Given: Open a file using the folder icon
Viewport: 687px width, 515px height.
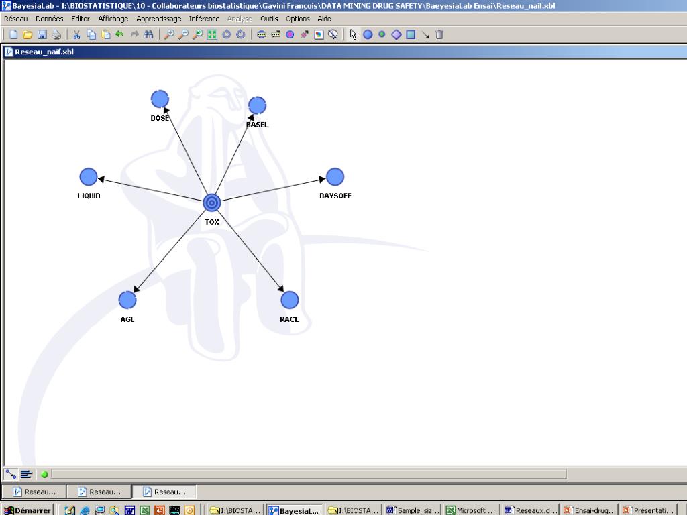Looking at the screenshot, I should point(28,34).
